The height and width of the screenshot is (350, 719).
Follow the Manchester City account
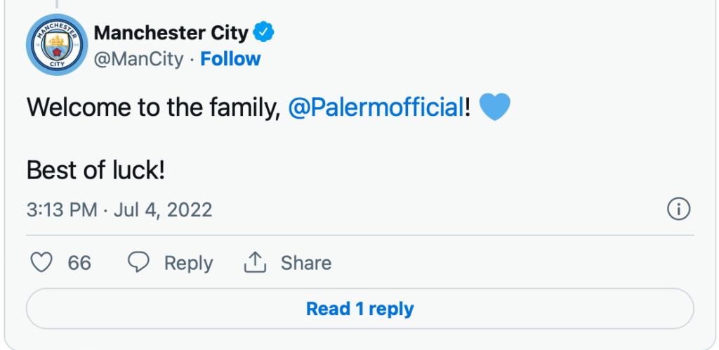coord(230,59)
